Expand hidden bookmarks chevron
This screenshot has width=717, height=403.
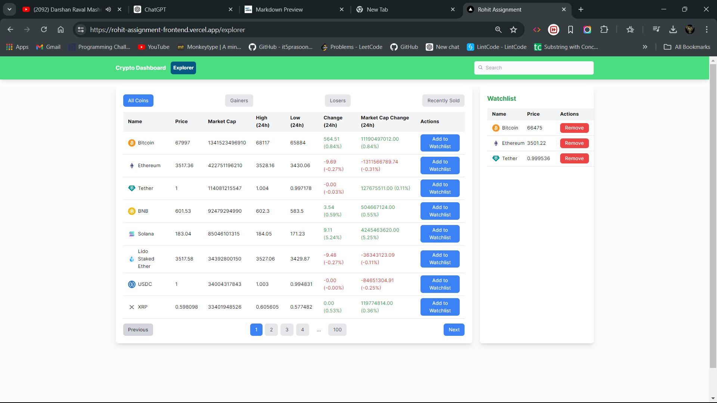(x=645, y=47)
